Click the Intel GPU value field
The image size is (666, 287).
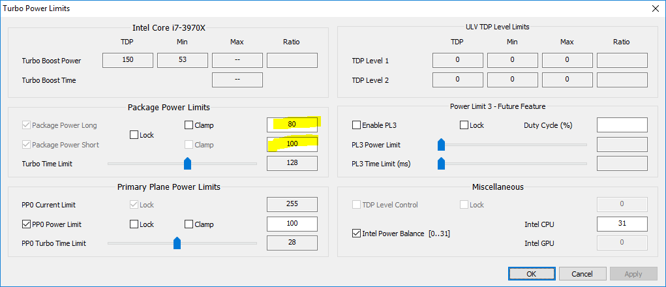[x=622, y=243]
